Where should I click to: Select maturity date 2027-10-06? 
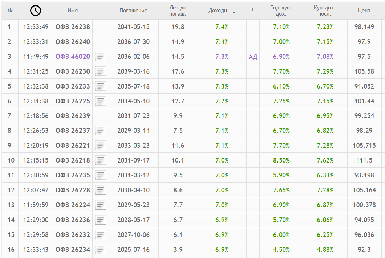pyautogui.click(x=133, y=235)
